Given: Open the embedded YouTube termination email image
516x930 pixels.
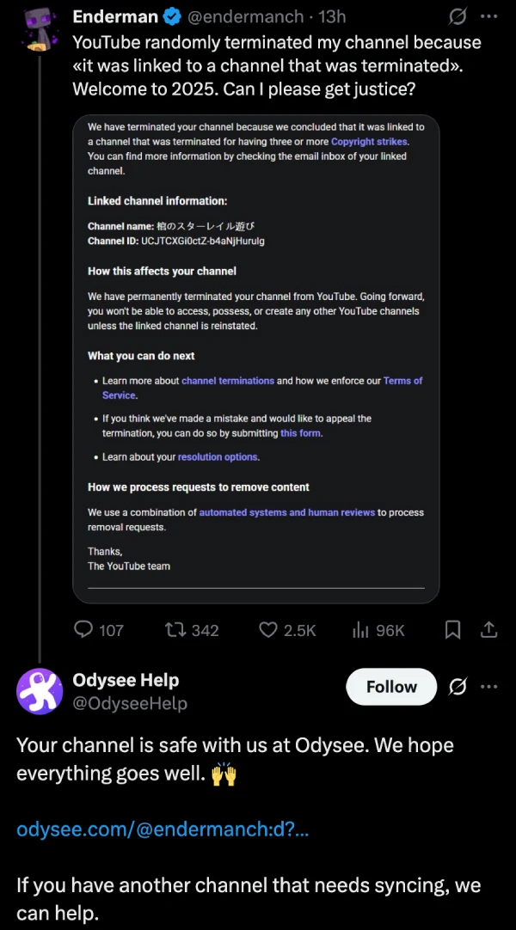Looking at the screenshot, I should (x=255, y=359).
